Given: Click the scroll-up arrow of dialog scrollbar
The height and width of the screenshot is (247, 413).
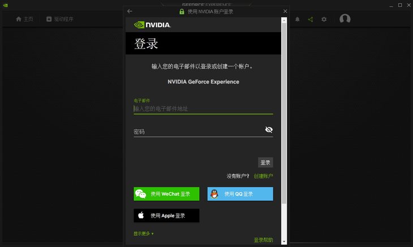Looking at the screenshot, I should point(284,20).
